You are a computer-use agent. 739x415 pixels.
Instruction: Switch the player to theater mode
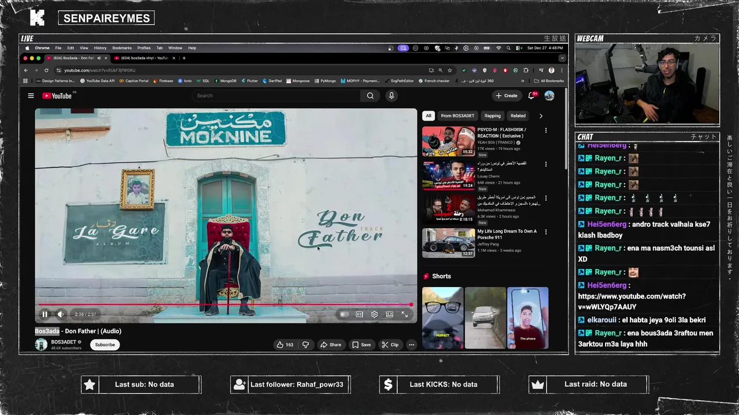pos(390,314)
